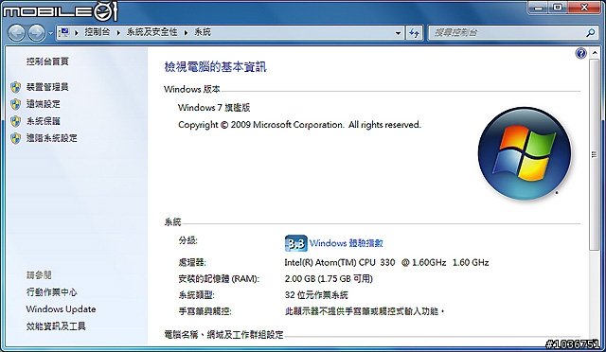Click the 請參閱 heading in sidebar
This screenshot has width=606, height=352.
pyautogui.click(x=39, y=275)
